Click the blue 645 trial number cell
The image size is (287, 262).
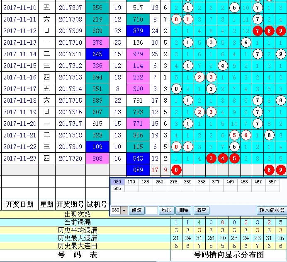point(97,54)
